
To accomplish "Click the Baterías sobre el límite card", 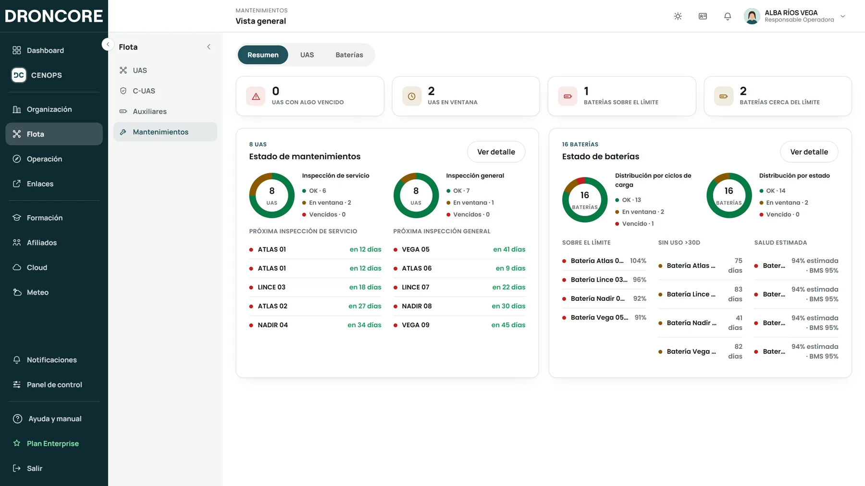I will pyautogui.click(x=622, y=96).
